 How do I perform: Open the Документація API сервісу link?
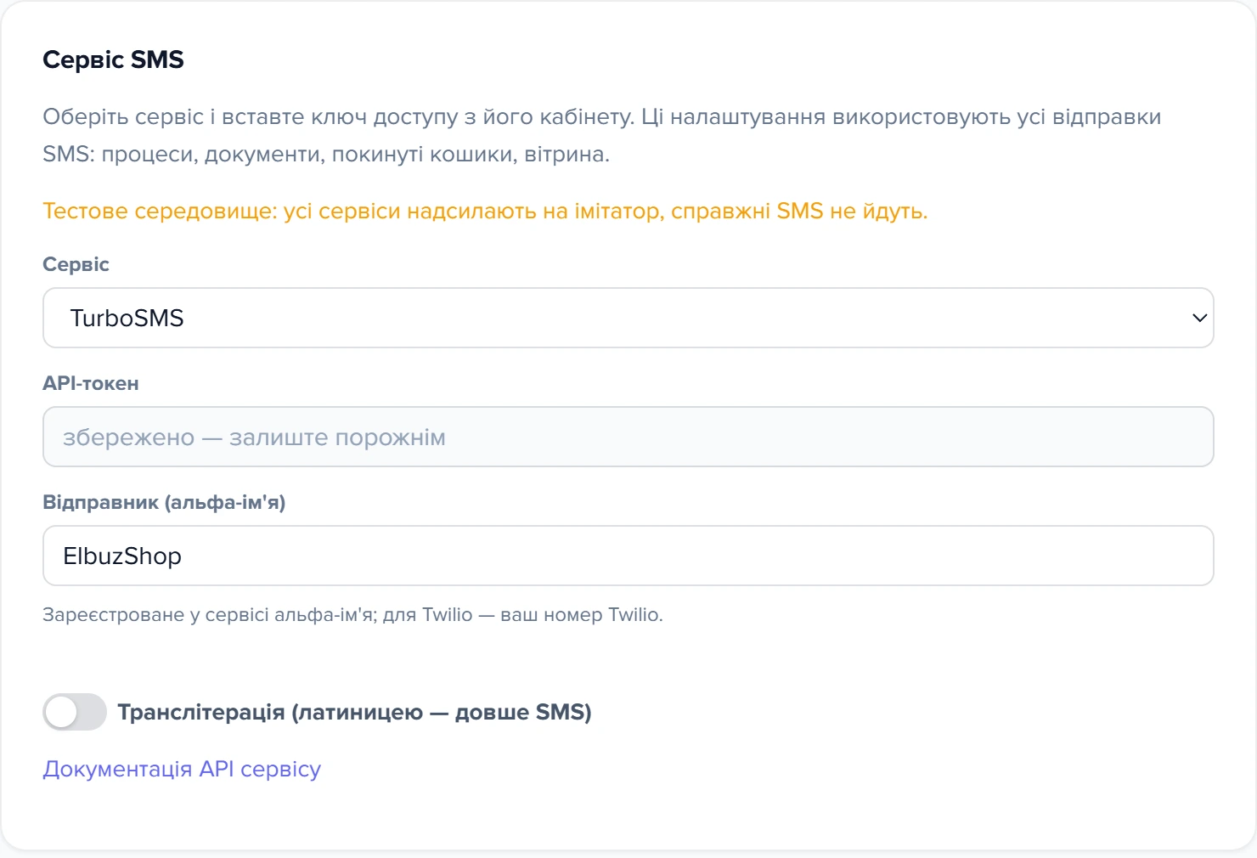182,769
